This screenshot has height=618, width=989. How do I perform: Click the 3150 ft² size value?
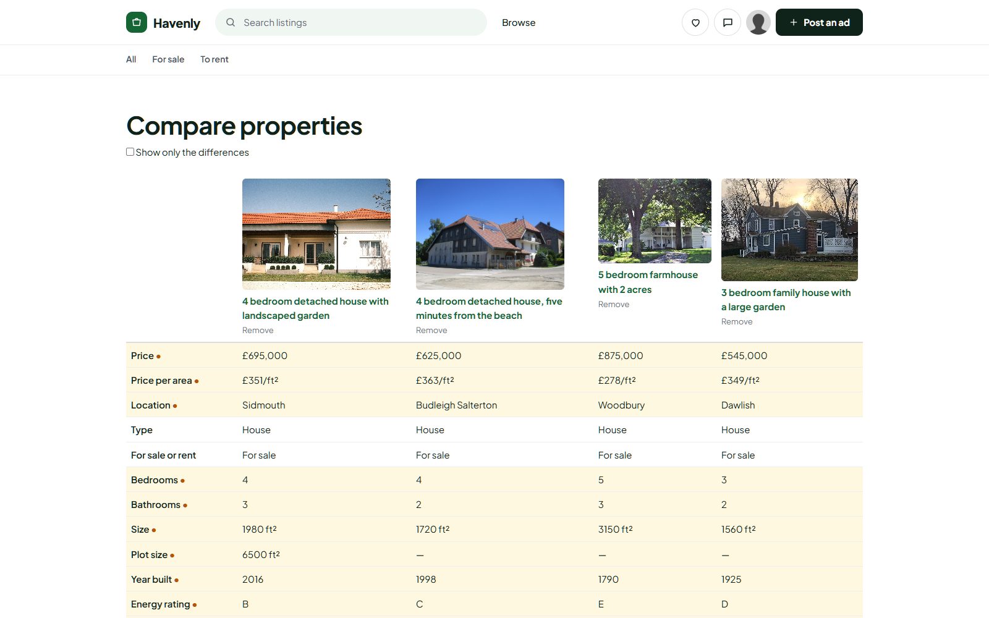[x=615, y=529]
